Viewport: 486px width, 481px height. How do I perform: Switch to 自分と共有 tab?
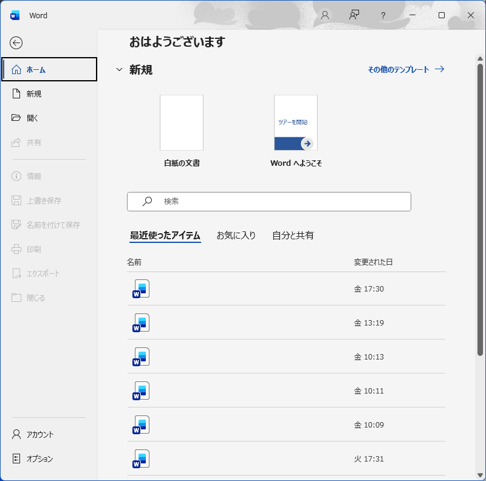click(x=293, y=236)
